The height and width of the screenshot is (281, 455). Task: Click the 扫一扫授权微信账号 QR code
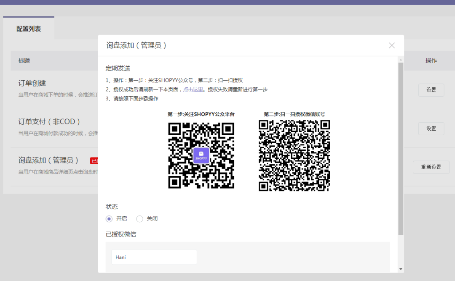(294, 155)
